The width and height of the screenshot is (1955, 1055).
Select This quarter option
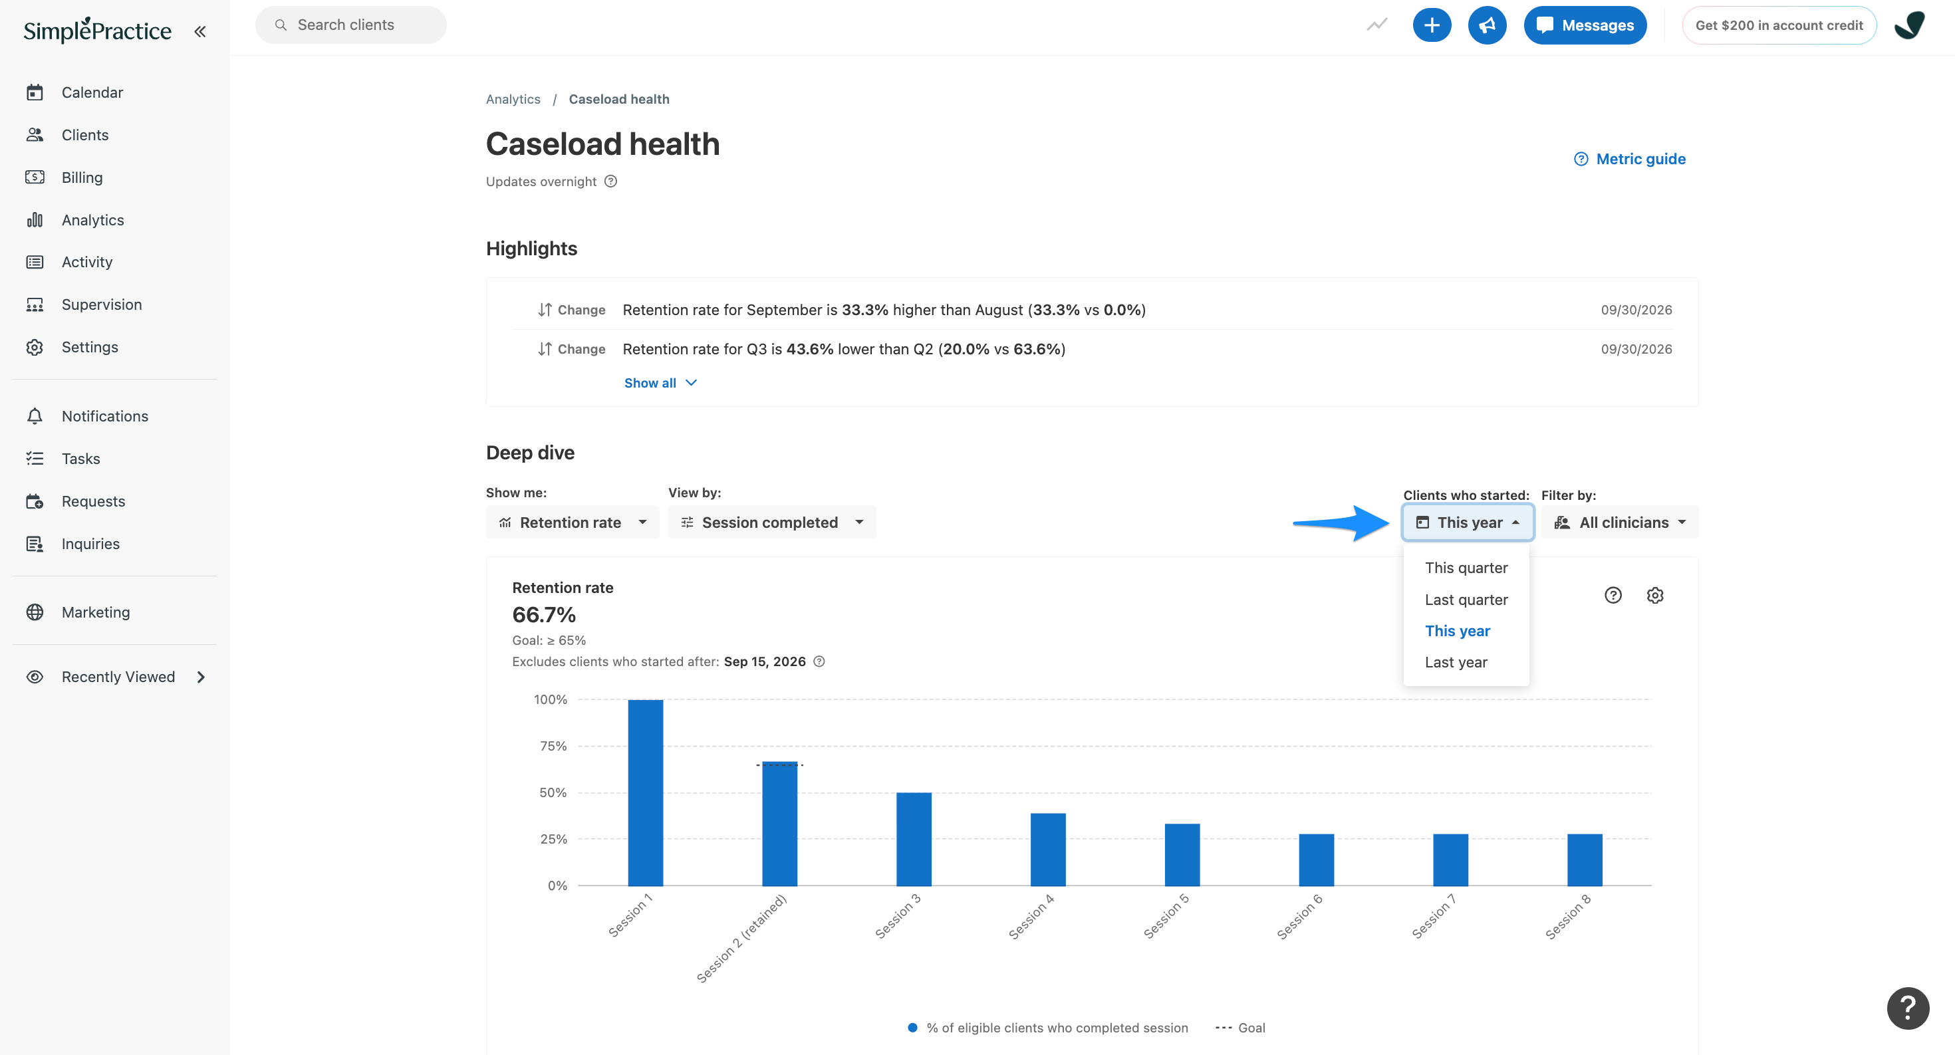(1466, 567)
